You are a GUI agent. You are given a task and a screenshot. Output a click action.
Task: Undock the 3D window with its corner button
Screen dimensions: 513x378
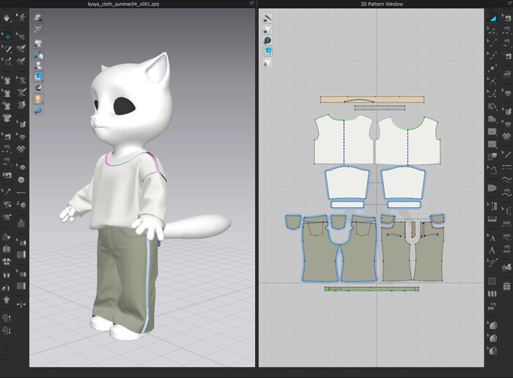pos(251,4)
